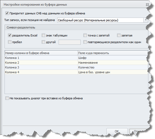Uncheck Приоритет данных СНБ checkbox
The width and height of the screenshot is (155, 139).
coord(7,13)
